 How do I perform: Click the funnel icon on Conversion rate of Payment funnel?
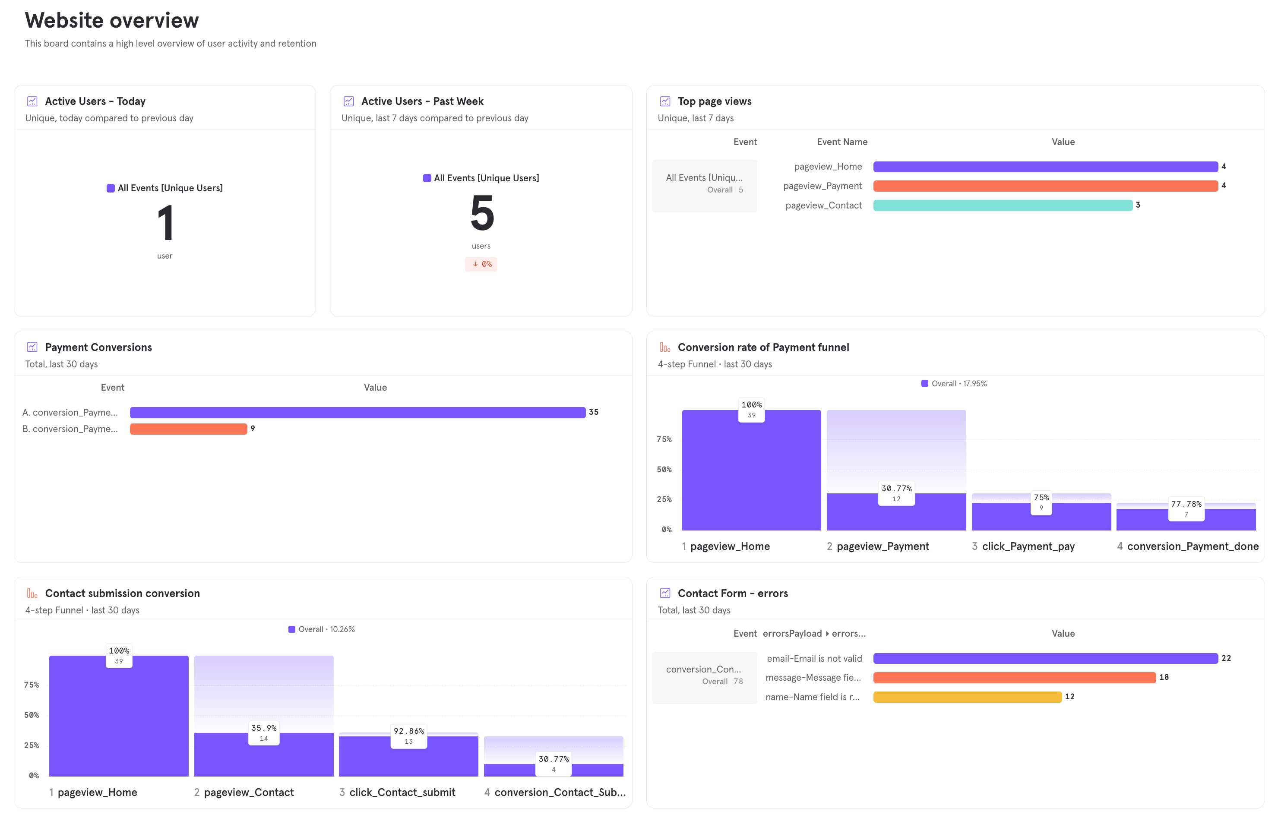[664, 347]
